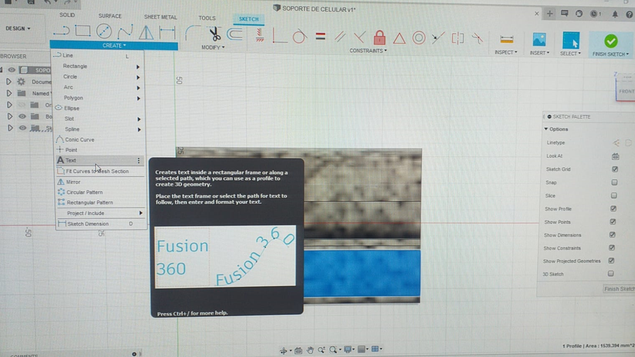Enable the 3D Sketch checkbox

[611, 274]
